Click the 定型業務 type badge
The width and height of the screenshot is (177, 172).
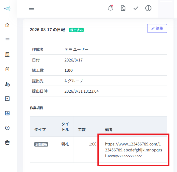41,144
